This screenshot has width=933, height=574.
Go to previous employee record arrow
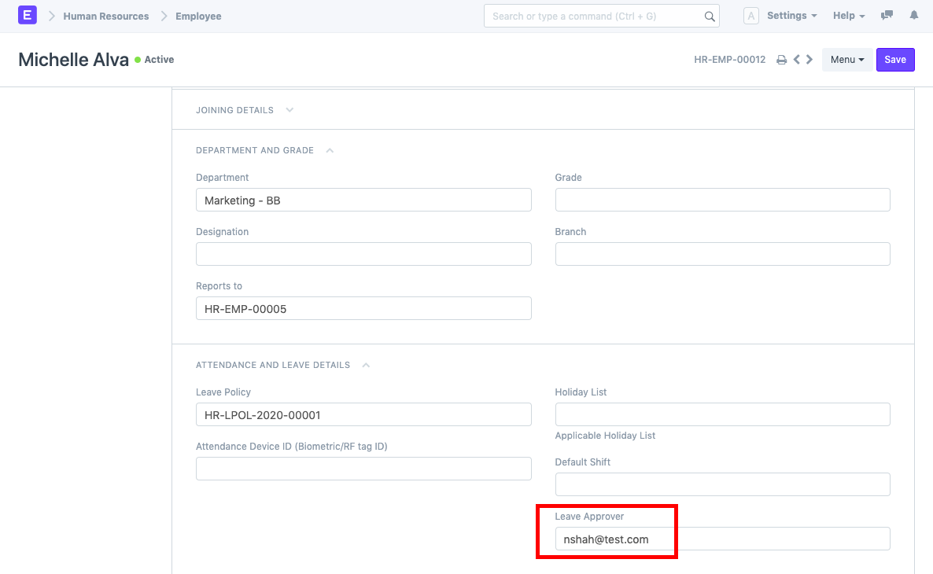[x=797, y=60]
